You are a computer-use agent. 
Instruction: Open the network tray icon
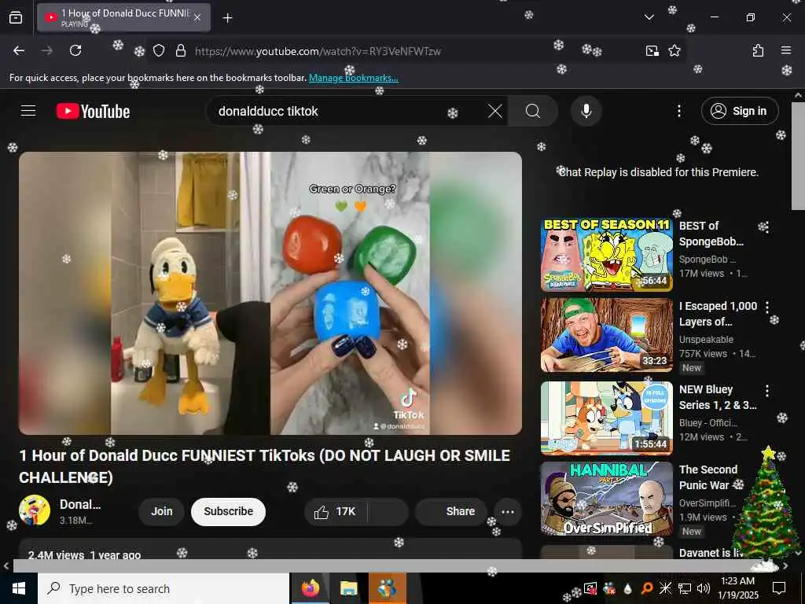click(x=685, y=588)
